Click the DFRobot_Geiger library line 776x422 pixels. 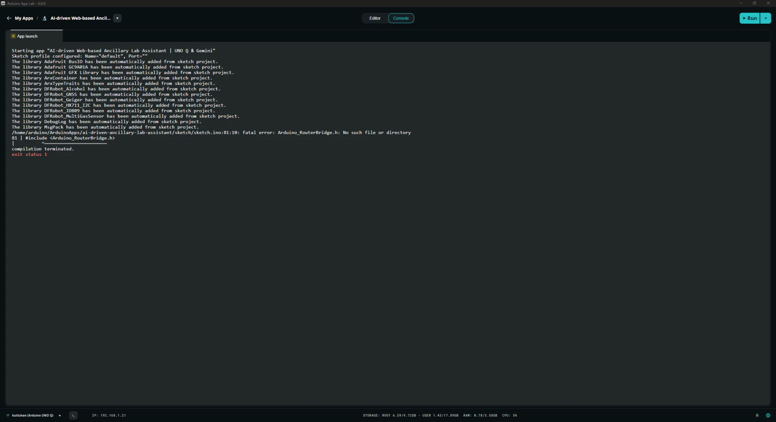point(115,100)
